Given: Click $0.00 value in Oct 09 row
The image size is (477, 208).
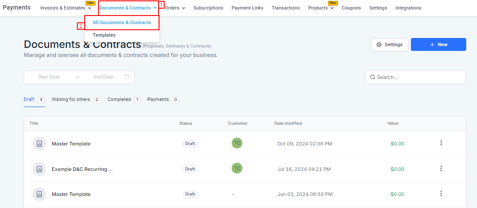Looking at the screenshot, I should (397, 144).
